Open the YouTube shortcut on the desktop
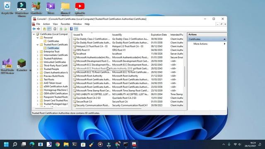The image size is (265, 149). (80, 8)
